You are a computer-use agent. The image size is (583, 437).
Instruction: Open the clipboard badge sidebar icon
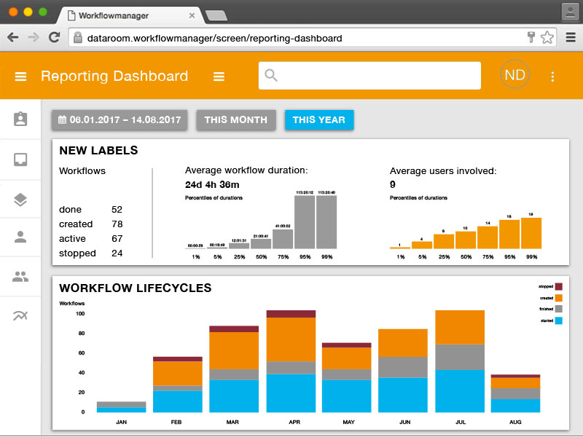click(20, 119)
